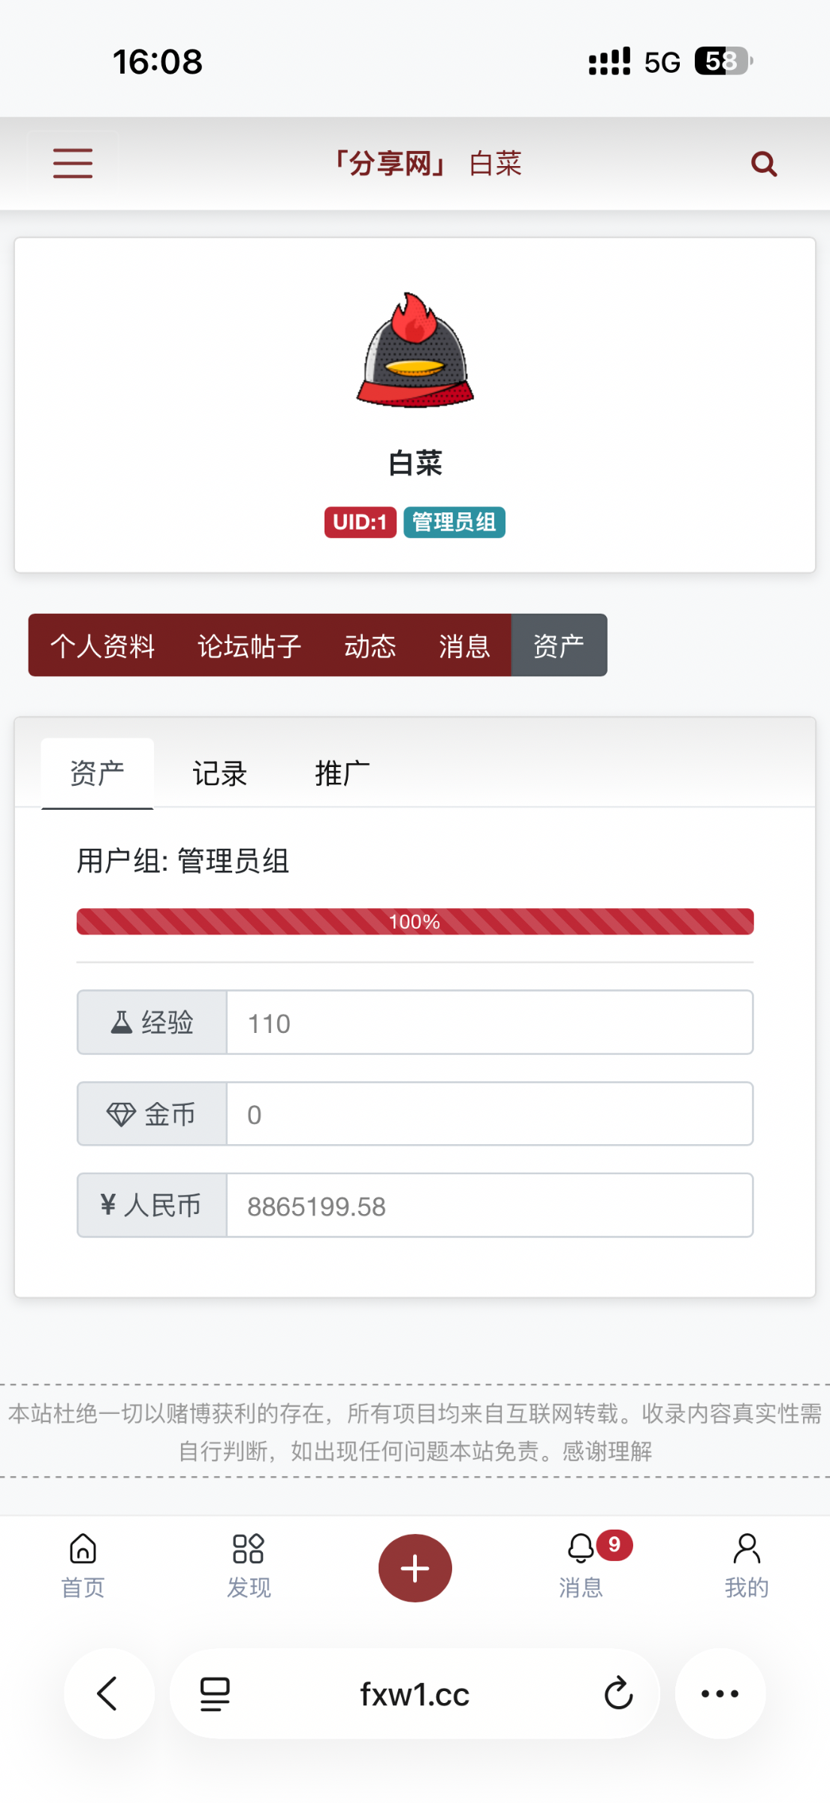Open browser three-dot more menu
Viewport: 830px width, 1803px height.
pyautogui.click(x=720, y=1693)
